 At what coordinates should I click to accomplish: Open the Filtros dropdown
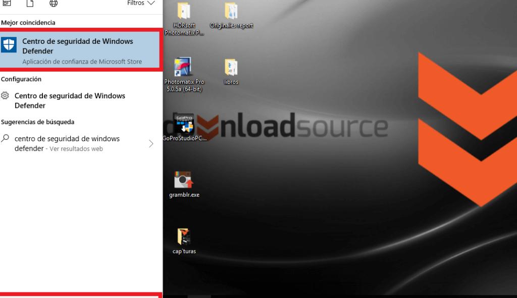(141, 4)
